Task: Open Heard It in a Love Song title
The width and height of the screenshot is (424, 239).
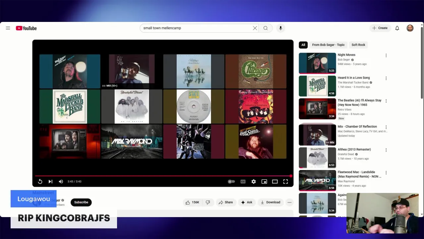Action: pyautogui.click(x=353, y=78)
